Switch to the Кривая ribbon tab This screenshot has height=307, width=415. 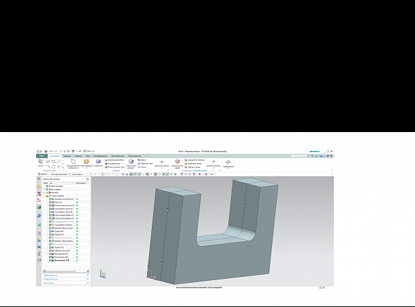point(68,156)
